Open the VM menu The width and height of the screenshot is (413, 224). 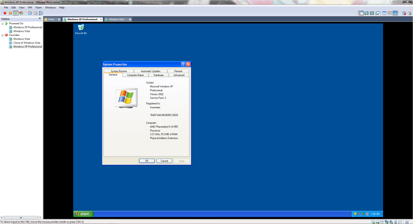pos(30,7)
